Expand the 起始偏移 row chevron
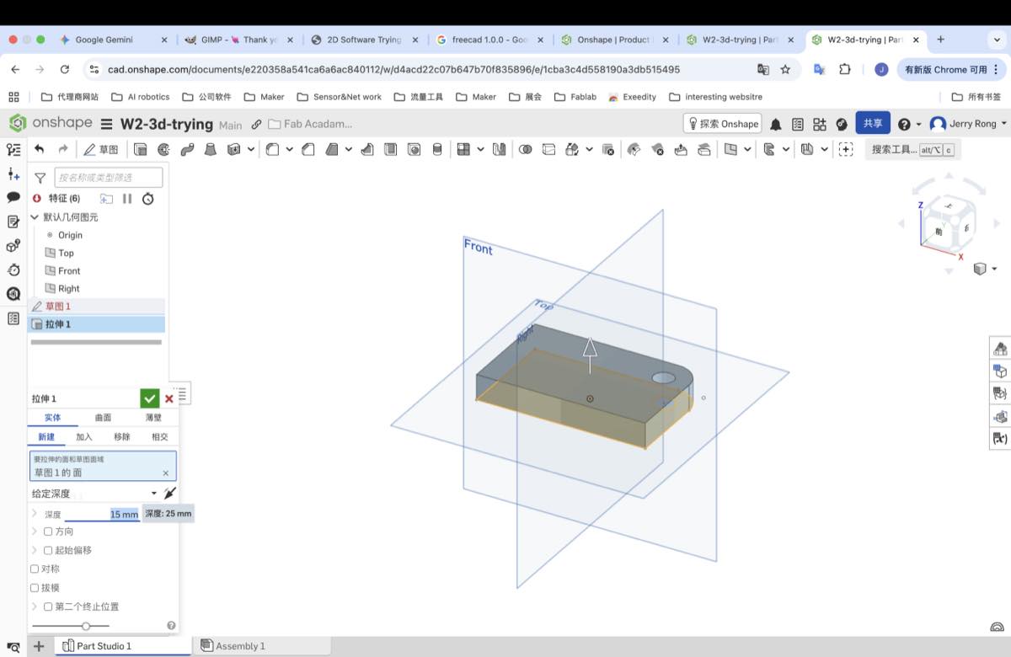Screen dimensions: 1011x657 (x=35, y=550)
